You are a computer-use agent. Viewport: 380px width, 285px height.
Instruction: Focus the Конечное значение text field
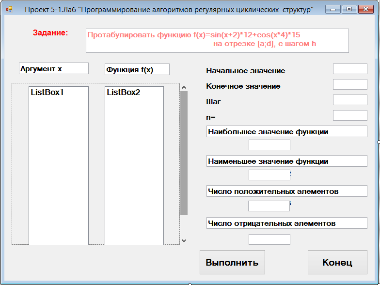(350, 84)
